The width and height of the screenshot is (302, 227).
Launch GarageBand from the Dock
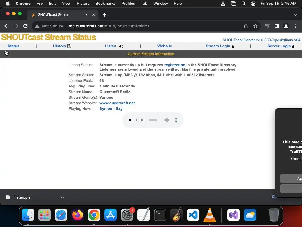point(177,215)
